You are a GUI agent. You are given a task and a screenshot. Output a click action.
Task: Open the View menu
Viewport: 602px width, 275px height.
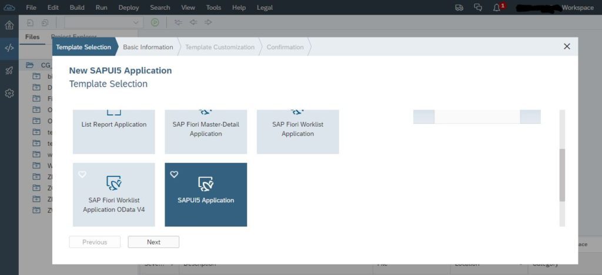188,8
